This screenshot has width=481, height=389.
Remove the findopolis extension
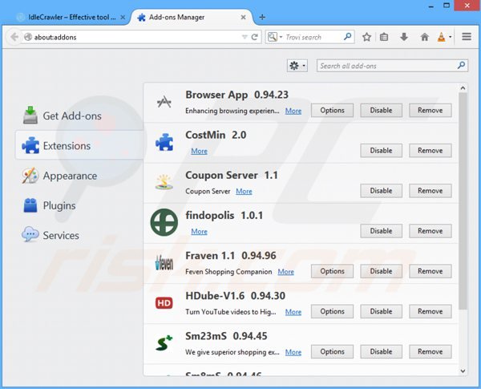click(430, 231)
